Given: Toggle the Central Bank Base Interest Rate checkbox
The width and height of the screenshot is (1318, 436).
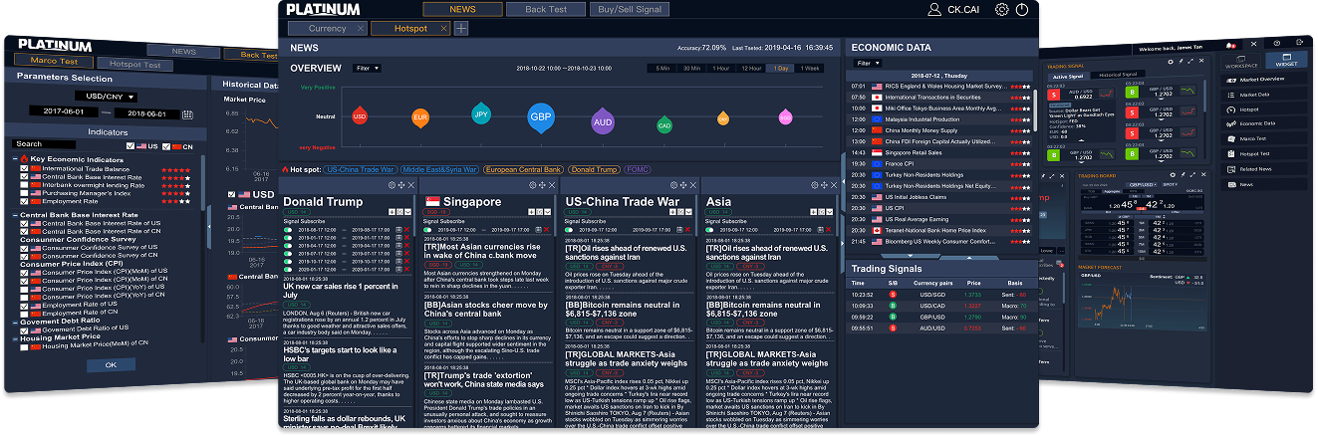Looking at the screenshot, I should coord(24,177).
